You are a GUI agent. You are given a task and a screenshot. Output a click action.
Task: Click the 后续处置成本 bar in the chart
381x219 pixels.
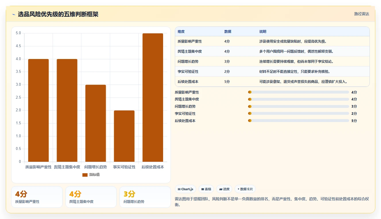point(153,98)
